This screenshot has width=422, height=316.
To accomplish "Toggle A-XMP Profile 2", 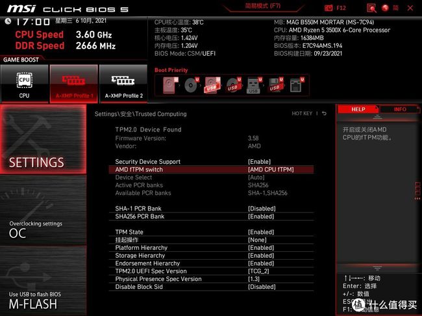I will click(x=123, y=84).
